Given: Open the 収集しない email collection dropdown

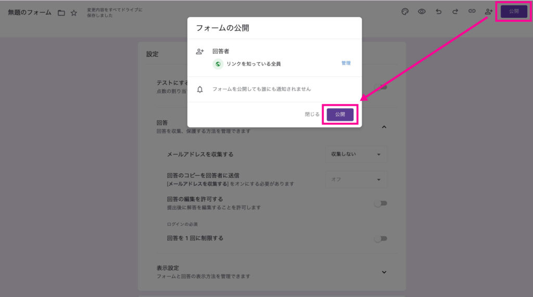Looking at the screenshot, I should click(x=356, y=154).
